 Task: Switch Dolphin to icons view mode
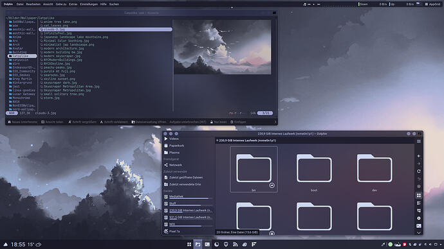tap(419, 195)
